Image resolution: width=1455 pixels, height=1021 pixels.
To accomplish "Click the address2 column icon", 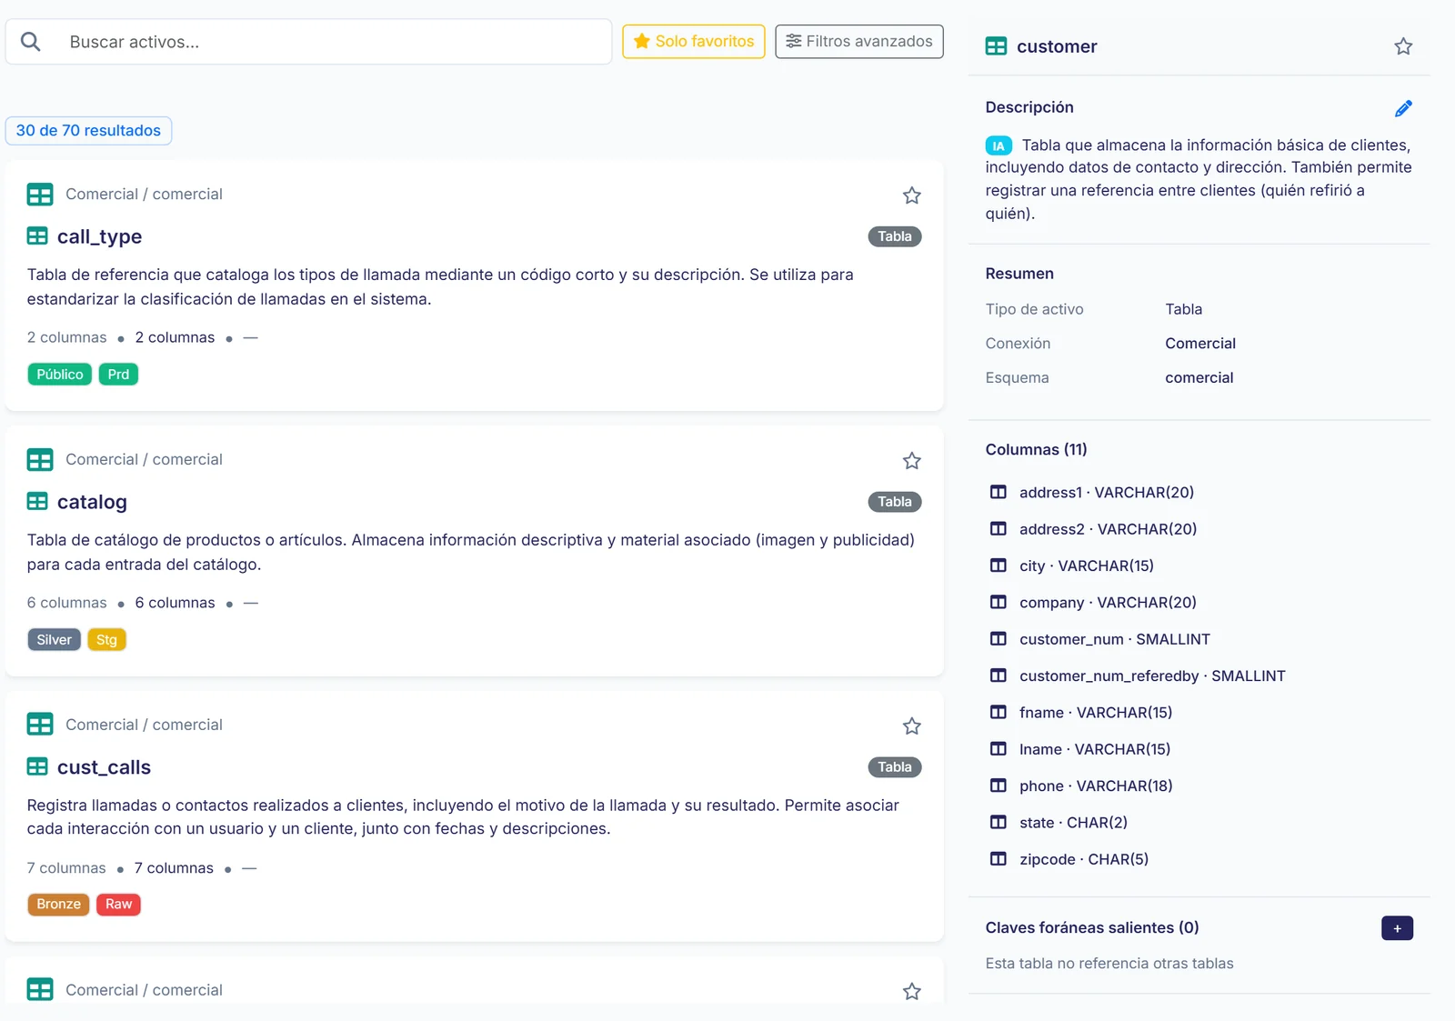I will pos(998,529).
